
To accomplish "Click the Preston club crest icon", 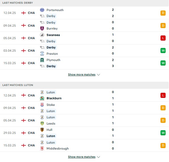I will pos(42,54).
